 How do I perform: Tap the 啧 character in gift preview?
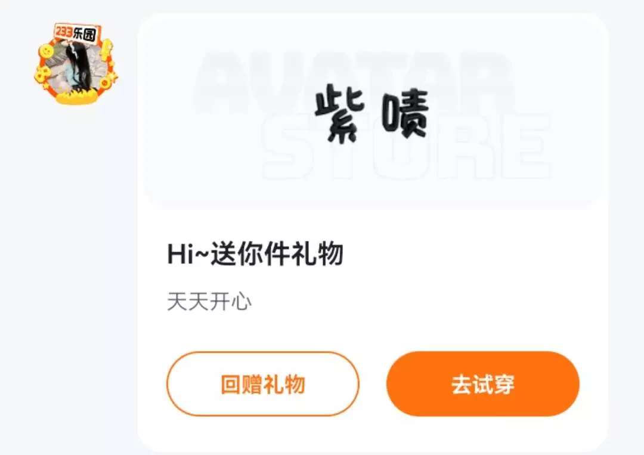405,114
